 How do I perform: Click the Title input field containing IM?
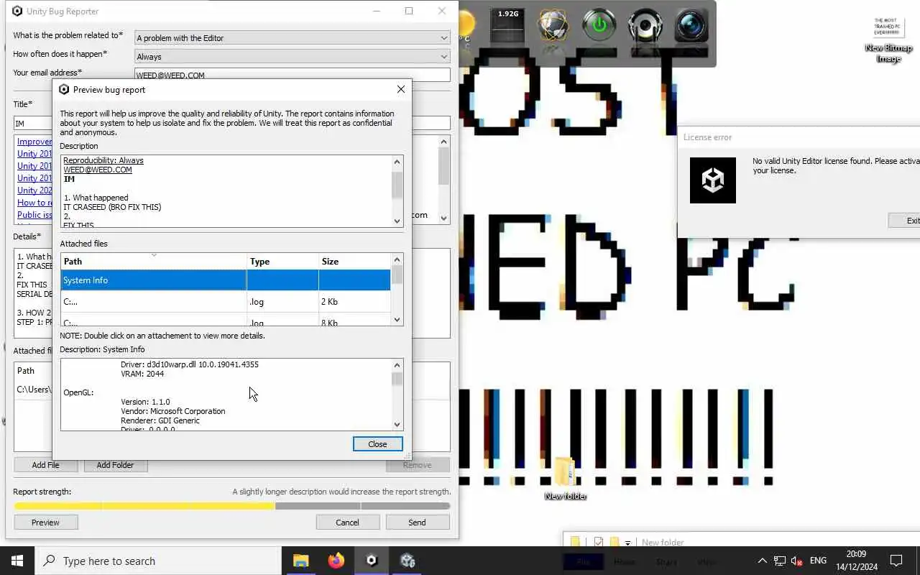[x=32, y=124]
